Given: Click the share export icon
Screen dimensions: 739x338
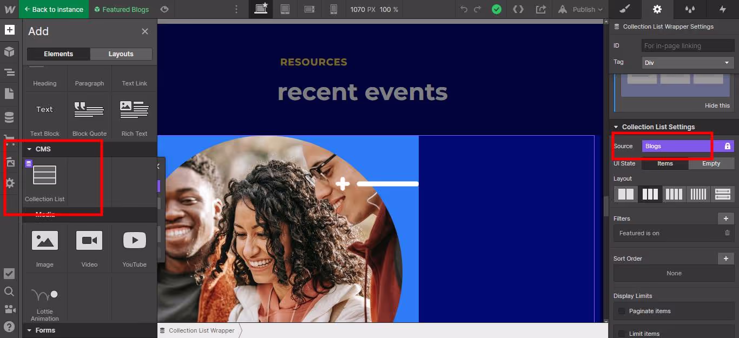Looking at the screenshot, I should pos(540,9).
